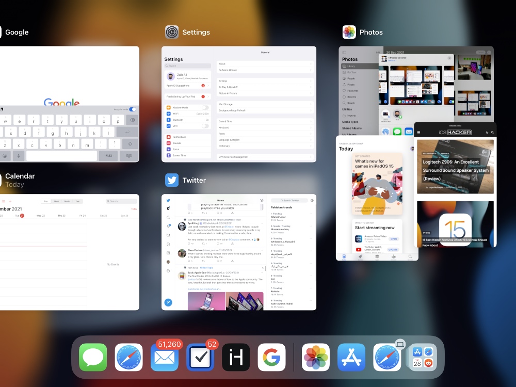Open Mail app with 51,260 badge

[x=165, y=357]
